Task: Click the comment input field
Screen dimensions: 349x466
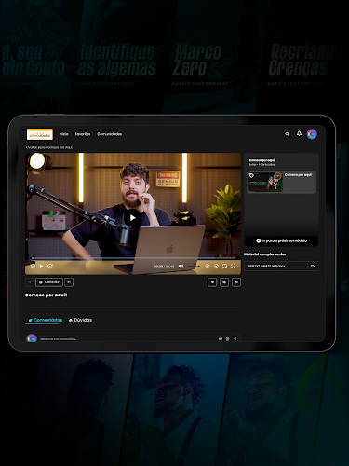Action: 133,338
